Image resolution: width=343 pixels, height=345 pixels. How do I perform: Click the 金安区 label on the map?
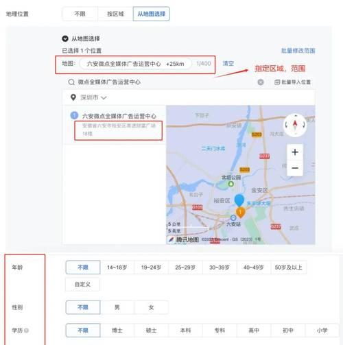(259, 190)
